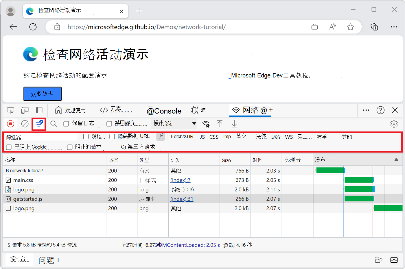Reload the page with refresh icon
Viewport: 405px width, 269px height.
(x=33, y=27)
